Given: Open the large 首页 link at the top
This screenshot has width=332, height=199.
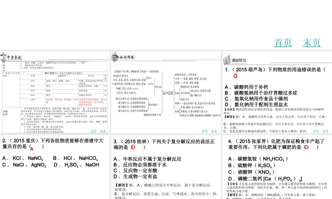Looking at the screenshot, I should click(283, 43).
